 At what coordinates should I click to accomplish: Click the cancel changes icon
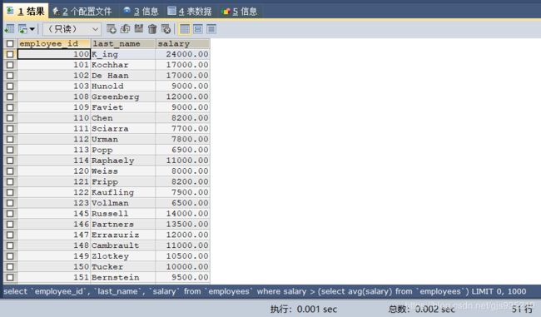coord(166,29)
